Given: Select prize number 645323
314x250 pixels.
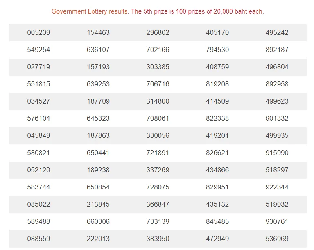Looking at the screenshot, I should click(x=98, y=119).
